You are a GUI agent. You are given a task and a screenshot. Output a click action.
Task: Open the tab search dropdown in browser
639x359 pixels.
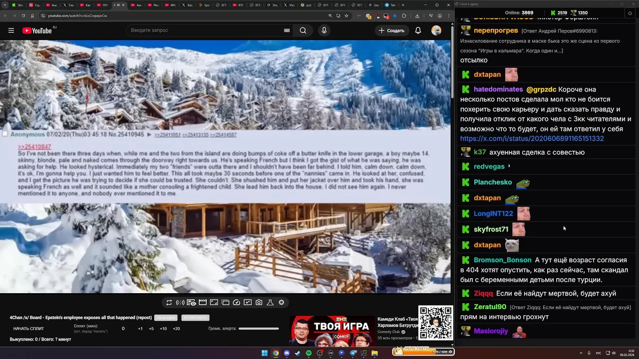(6, 5)
